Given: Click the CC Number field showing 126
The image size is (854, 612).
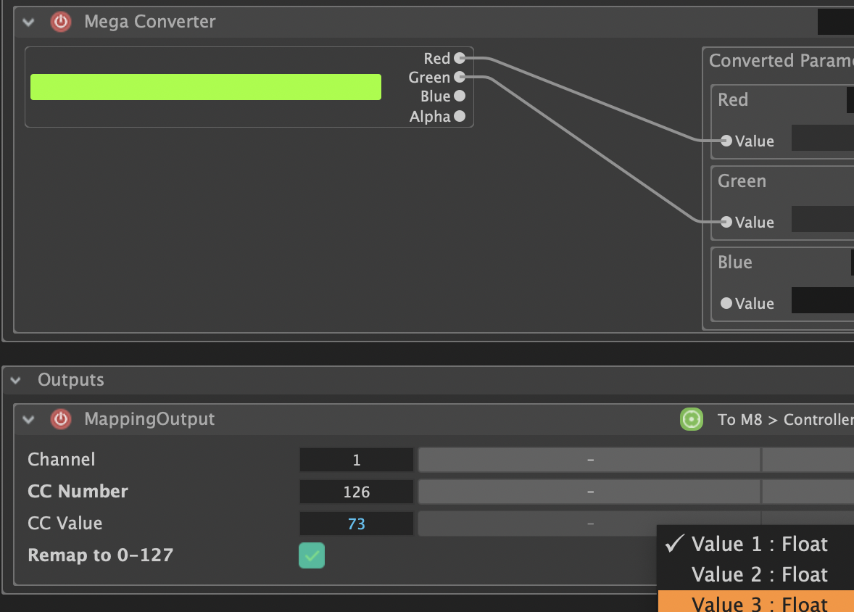Looking at the screenshot, I should [x=356, y=492].
